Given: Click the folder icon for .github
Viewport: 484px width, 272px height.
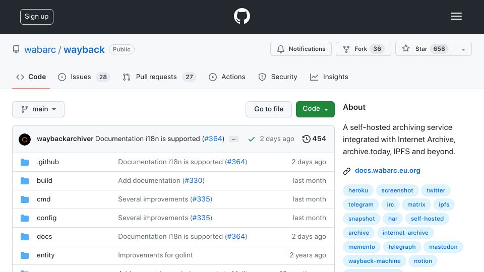Looking at the screenshot, I should point(25,162).
